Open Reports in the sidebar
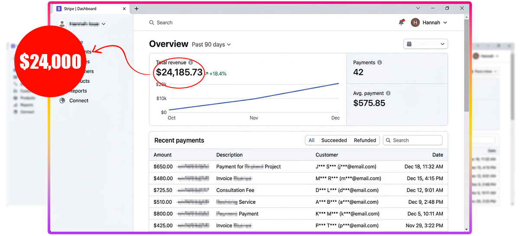This screenshot has height=236, width=520. point(78,91)
